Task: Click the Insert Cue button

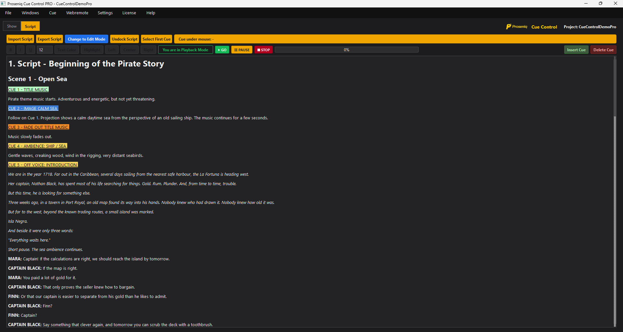Action: tap(576, 50)
